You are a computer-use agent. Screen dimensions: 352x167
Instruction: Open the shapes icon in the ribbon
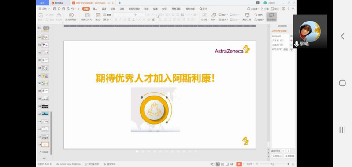(x=214, y=15)
